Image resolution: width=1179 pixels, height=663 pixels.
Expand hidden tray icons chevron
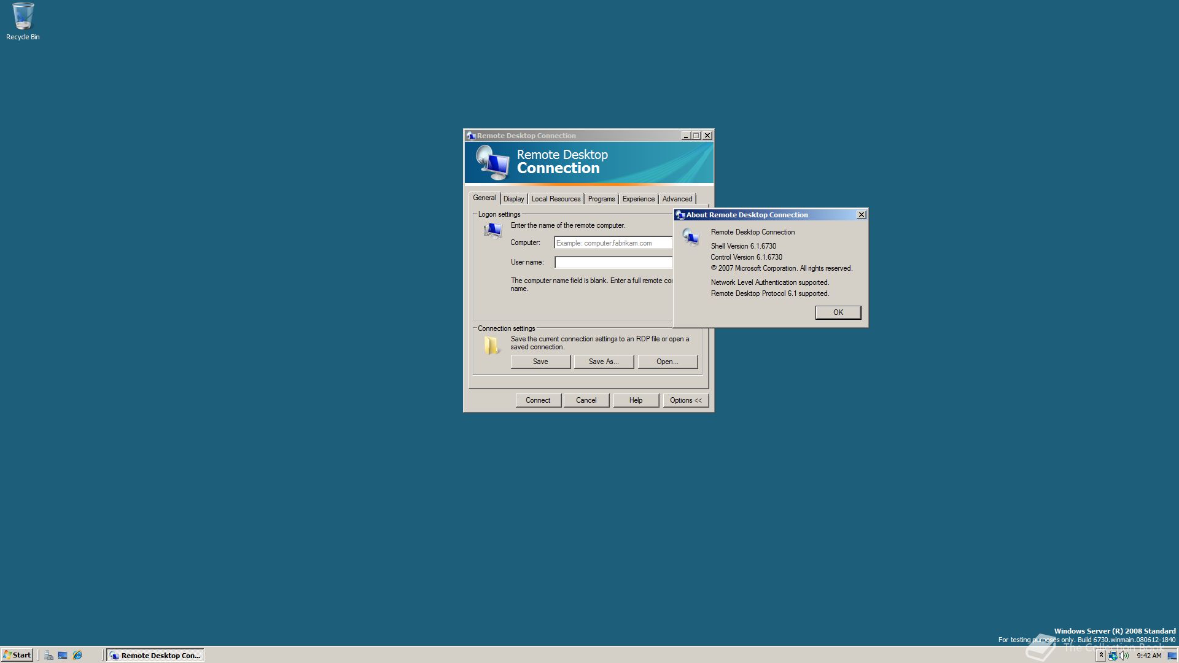(1101, 656)
